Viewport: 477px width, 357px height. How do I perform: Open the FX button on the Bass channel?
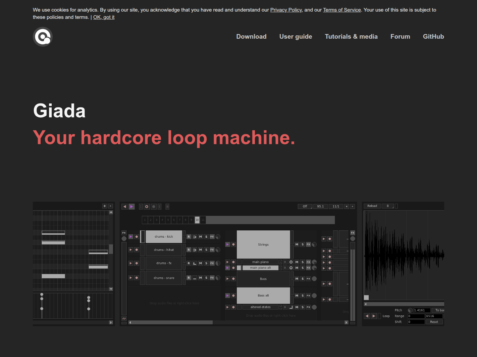coord(308,279)
